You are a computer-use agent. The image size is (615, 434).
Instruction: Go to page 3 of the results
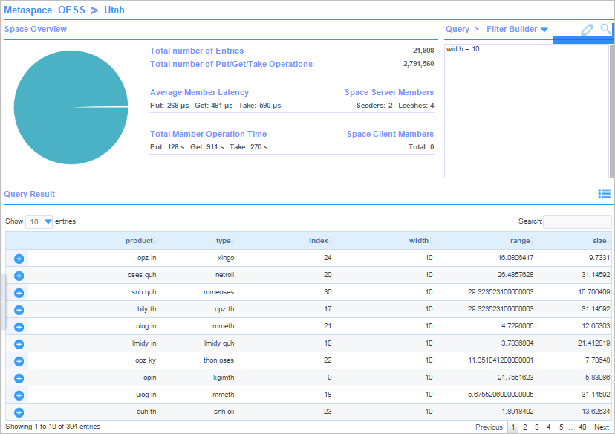[x=536, y=427]
